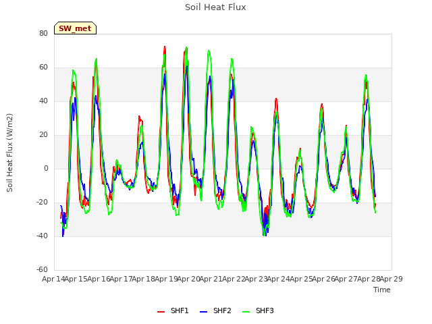The width and height of the screenshot is (432, 324).
Task: Toggle SHF2 series in legend
Action: click(x=215, y=310)
